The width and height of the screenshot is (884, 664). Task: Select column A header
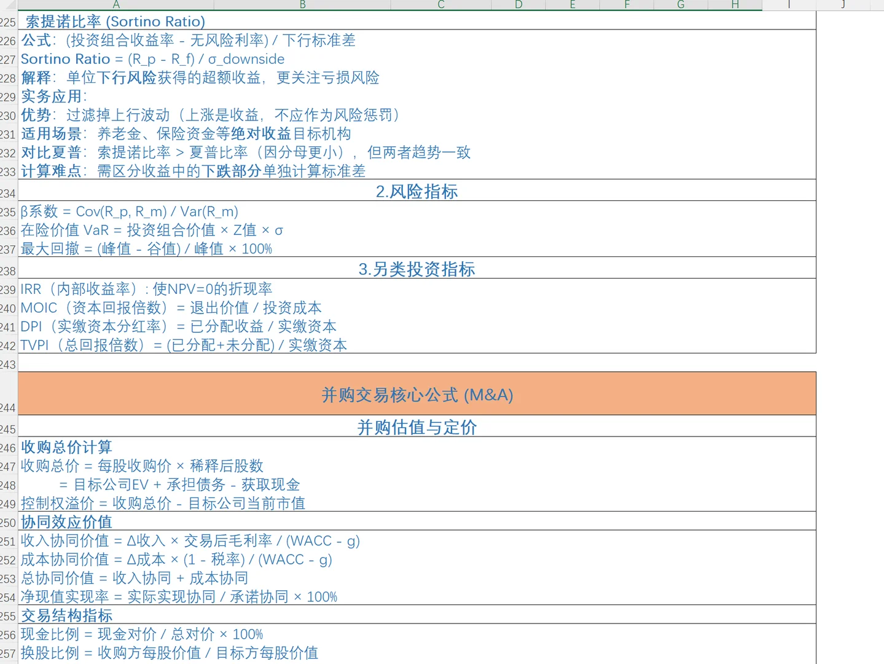[x=115, y=4]
